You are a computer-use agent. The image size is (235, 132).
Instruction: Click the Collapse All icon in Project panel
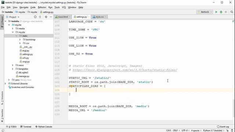[40, 17]
